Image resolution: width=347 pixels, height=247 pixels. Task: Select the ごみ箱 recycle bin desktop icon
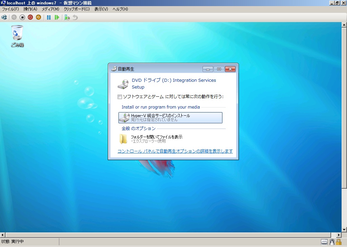pyautogui.click(x=17, y=36)
